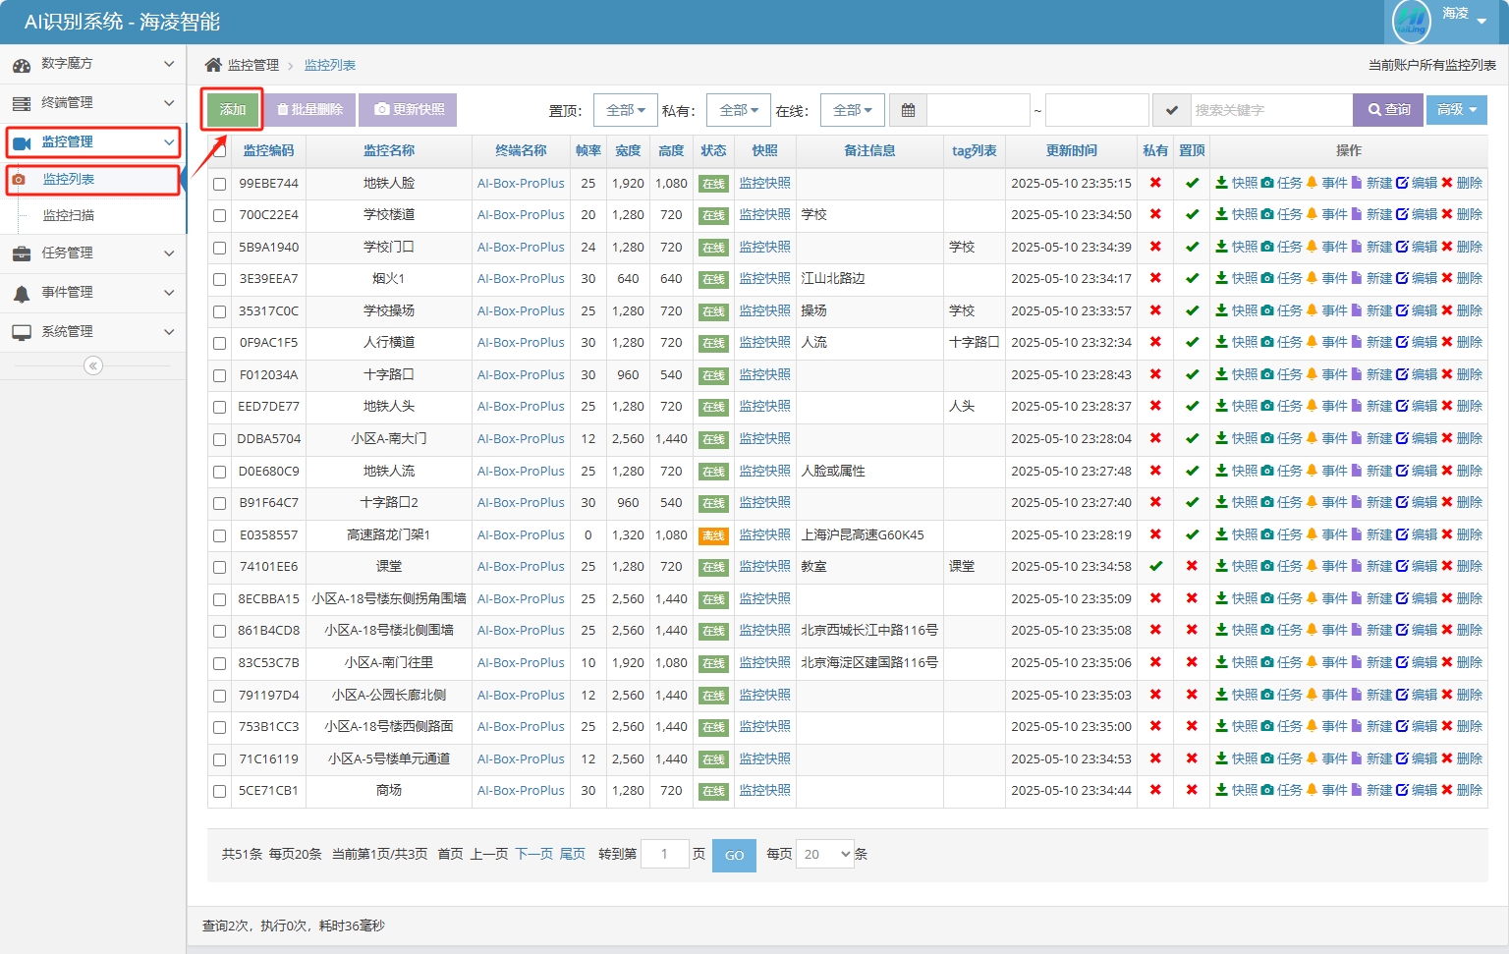The image size is (1509, 954).
Task: Click the 事件管理 bell icon in sidebar
Action: click(x=22, y=294)
